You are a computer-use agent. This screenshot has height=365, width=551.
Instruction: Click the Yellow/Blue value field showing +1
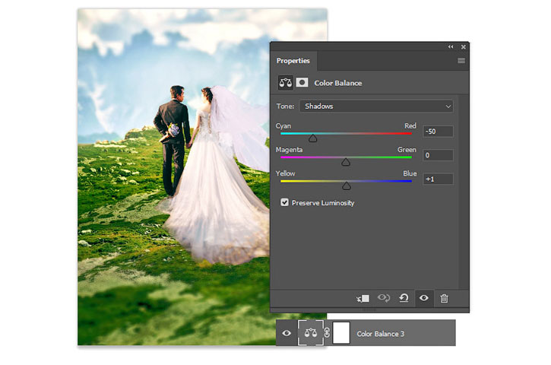[x=438, y=179]
